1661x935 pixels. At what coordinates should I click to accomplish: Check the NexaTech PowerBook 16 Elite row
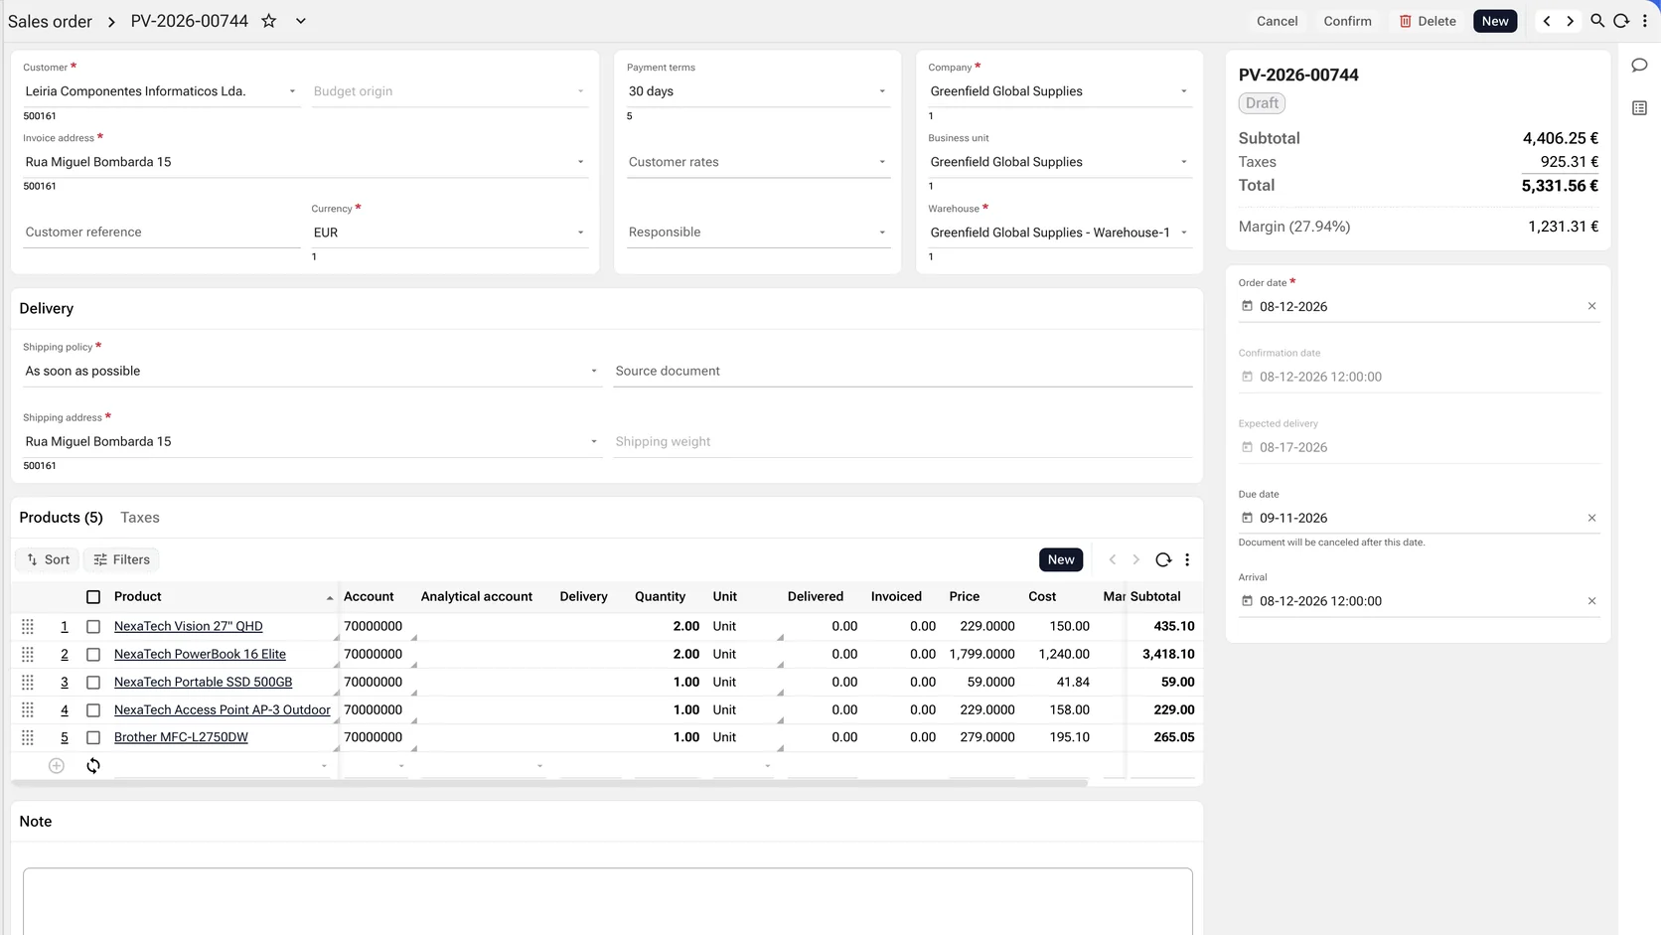click(93, 655)
